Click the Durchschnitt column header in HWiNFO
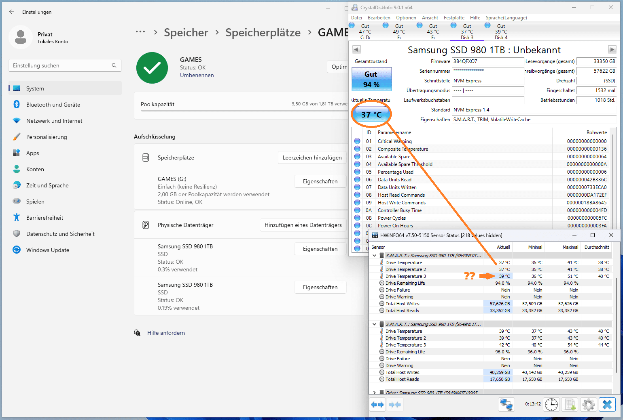 596,247
